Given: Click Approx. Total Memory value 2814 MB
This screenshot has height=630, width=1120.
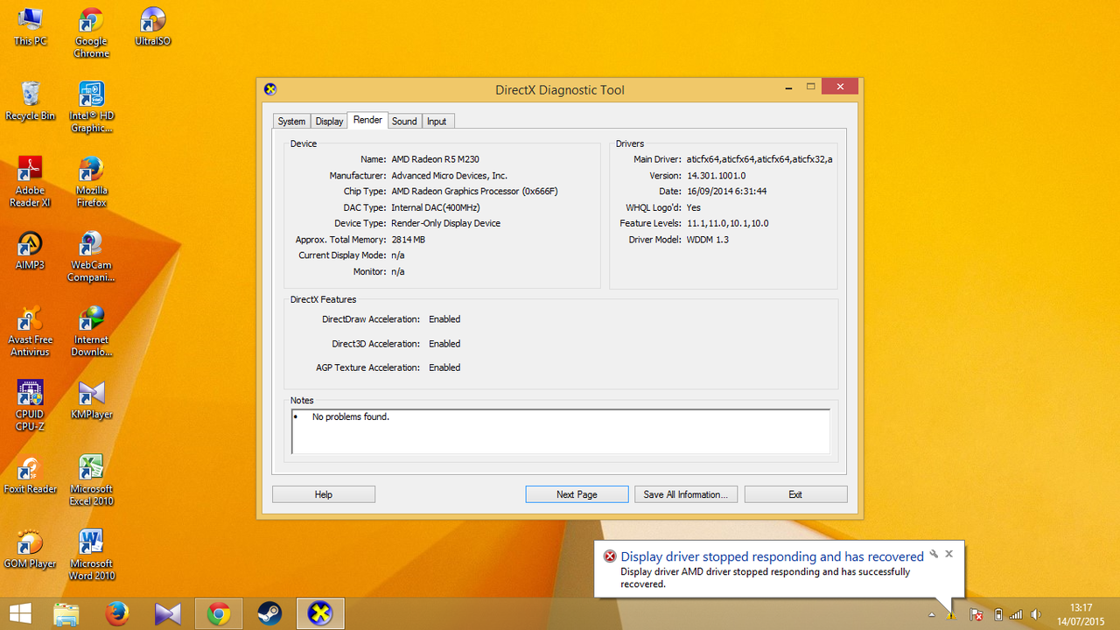Looking at the screenshot, I should [x=408, y=239].
